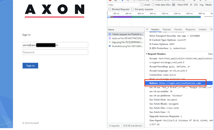Click the Password input field
Viewport: 214px width, 130px height.
[55, 52]
